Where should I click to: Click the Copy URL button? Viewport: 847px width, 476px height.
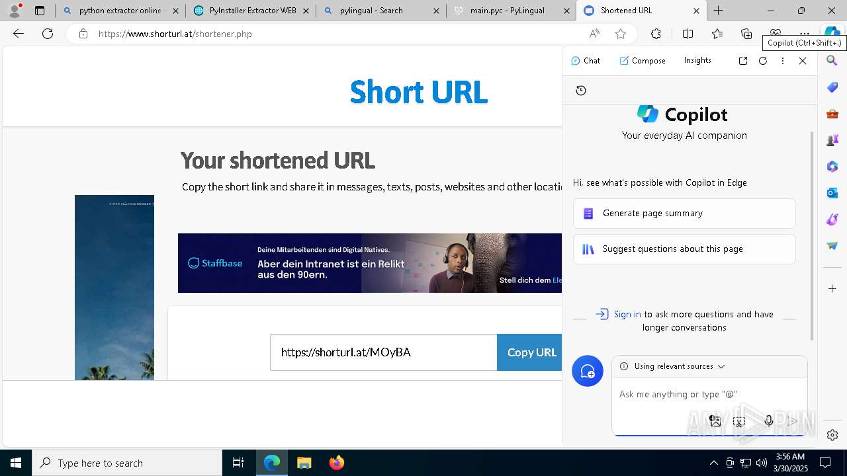click(529, 352)
